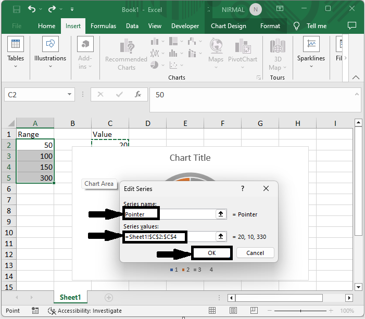
Task: Open the View tab
Action: (155, 26)
